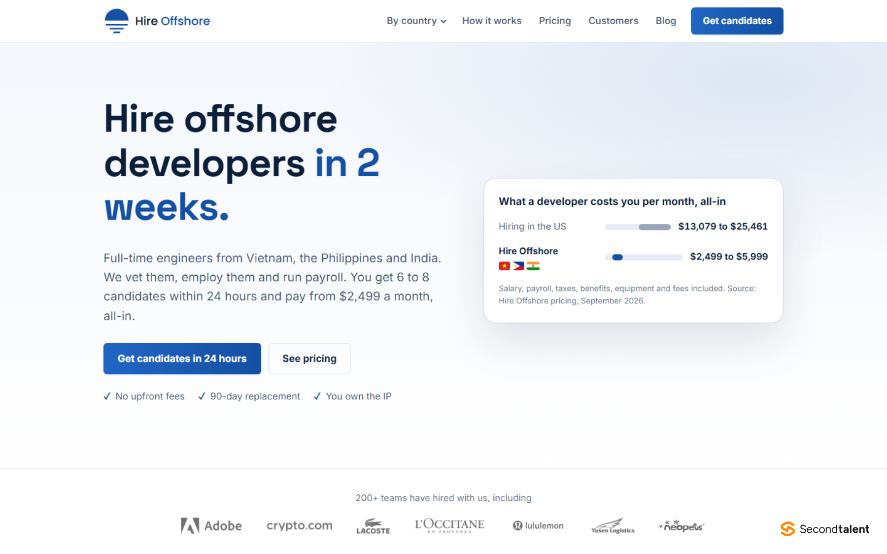Image resolution: width=887 pixels, height=554 pixels.
Task: Click the $13,079 to $25,461 value
Action: coord(723,227)
